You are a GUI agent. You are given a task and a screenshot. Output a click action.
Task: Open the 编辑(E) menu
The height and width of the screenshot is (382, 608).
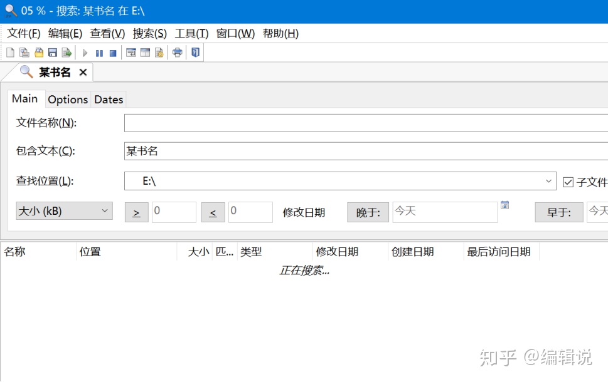(x=65, y=34)
